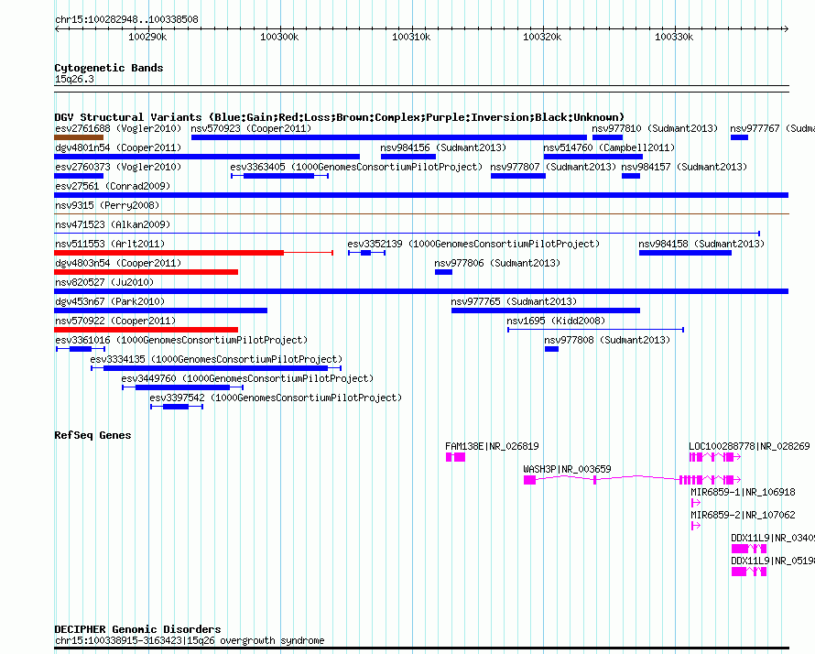Click nsv1695 (Kidd2008) label
815x654 pixels.
click(x=556, y=321)
